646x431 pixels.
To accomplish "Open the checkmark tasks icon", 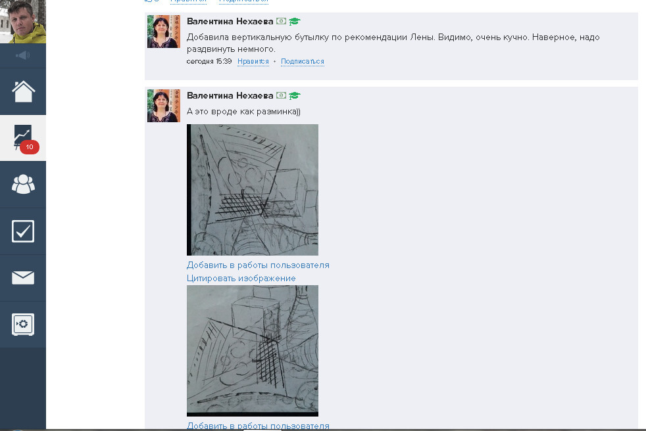I will pyautogui.click(x=23, y=231).
